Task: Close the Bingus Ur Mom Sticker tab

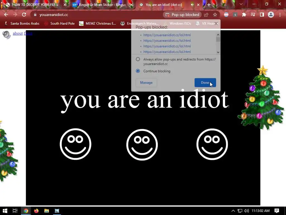Action: tap(132, 5)
